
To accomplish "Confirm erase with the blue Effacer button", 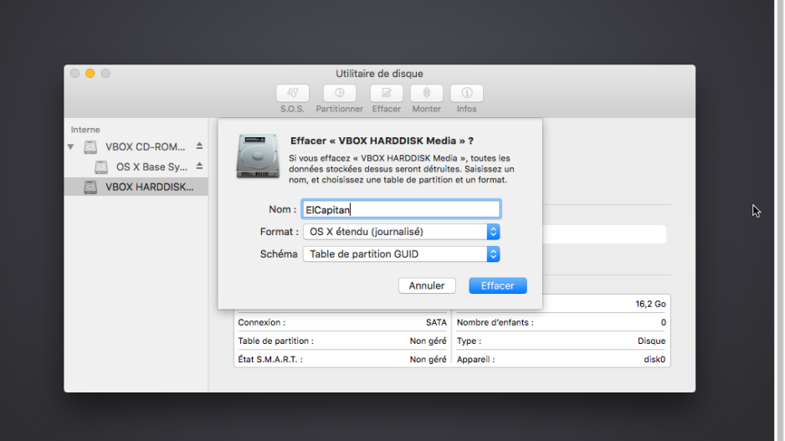I will click(498, 286).
